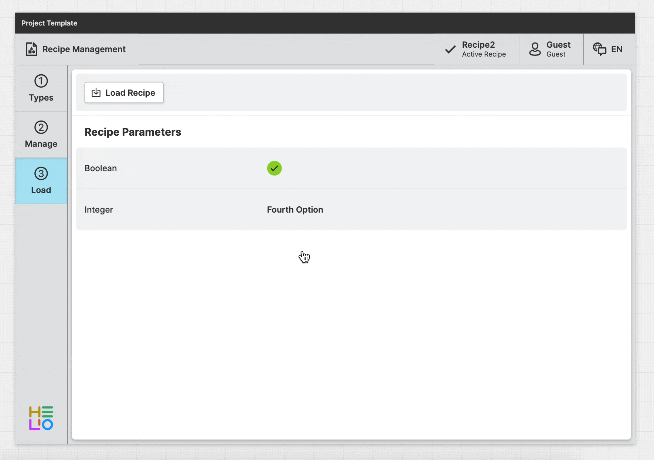Click the circled number 3 icon
654x460 pixels.
pos(41,173)
